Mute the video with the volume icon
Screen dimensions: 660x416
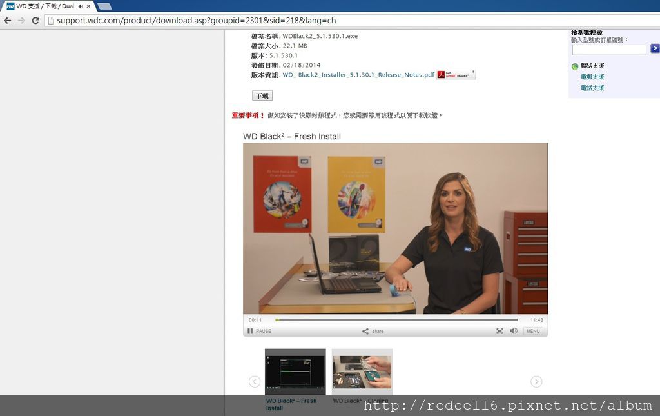[x=514, y=331]
